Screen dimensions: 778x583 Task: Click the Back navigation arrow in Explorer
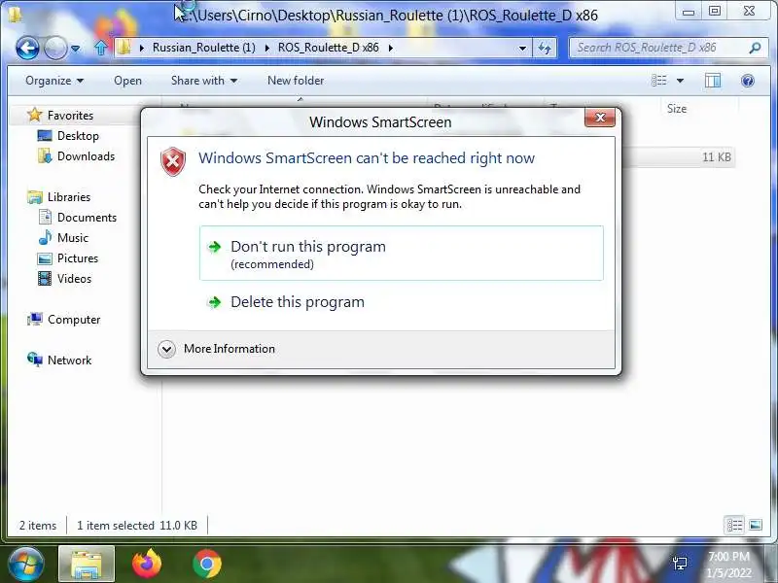click(x=27, y=48)
